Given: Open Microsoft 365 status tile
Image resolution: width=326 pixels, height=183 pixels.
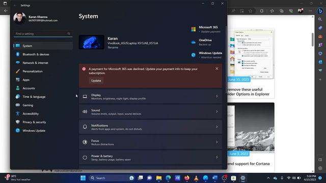Looking at the screenshot, I should 206,29.
